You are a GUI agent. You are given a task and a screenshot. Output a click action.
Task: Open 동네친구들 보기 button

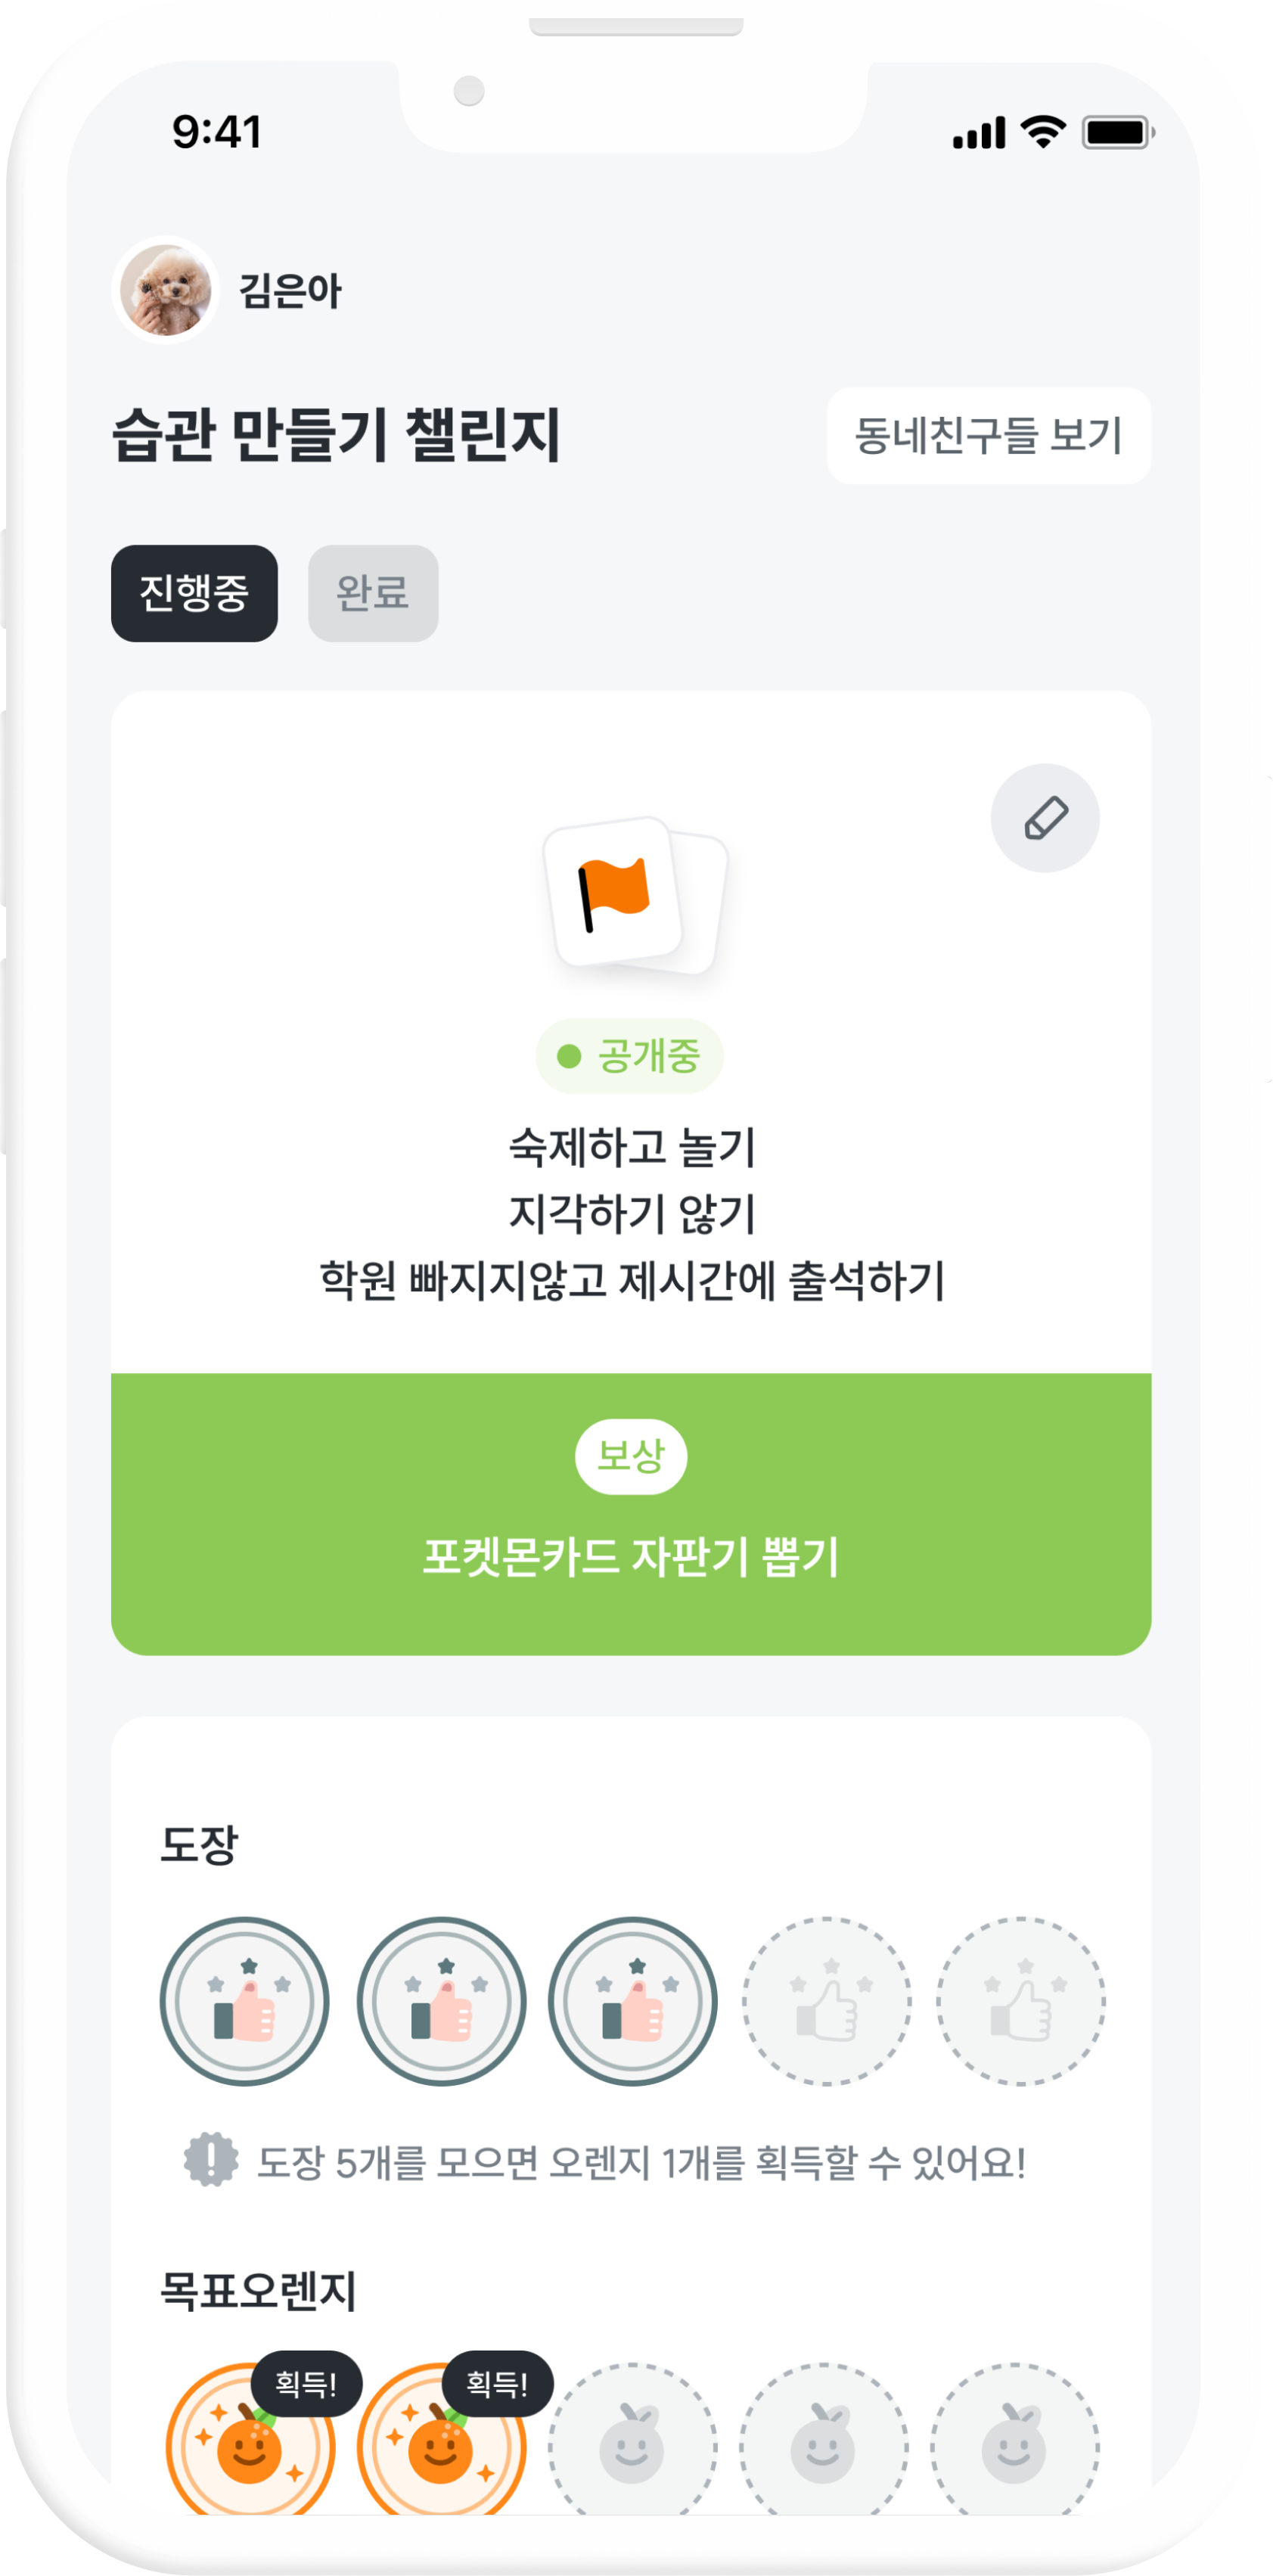(x=988, y=435)
